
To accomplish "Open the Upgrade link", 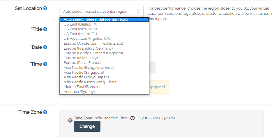I will [x=157, y=87].
